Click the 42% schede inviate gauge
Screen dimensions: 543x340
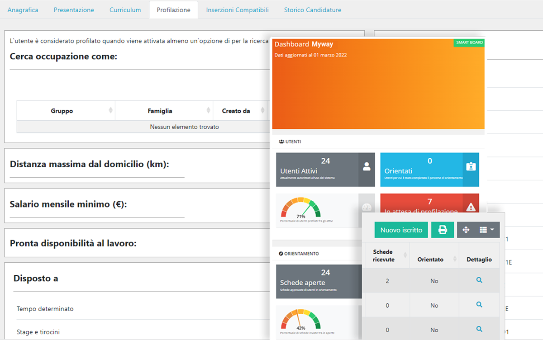[300, 320]
